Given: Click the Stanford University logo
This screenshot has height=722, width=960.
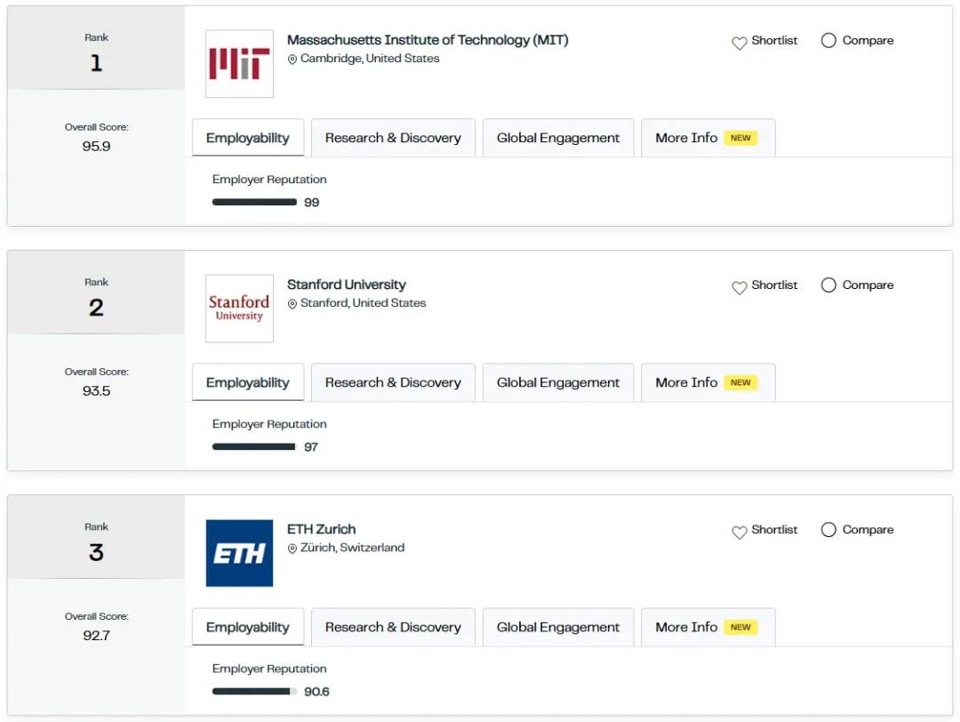Looking at the screenshot, I should pyautogui.click(x=239, y=309).
